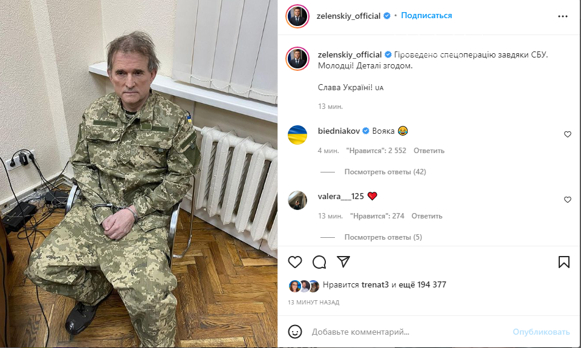Share post with paper plane icon
Viewport: 581px width, 348px height.
[343, 261]
